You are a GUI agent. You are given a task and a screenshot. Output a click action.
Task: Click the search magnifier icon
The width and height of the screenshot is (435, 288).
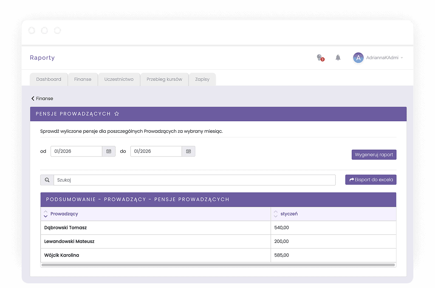click(x=47, y=180)
